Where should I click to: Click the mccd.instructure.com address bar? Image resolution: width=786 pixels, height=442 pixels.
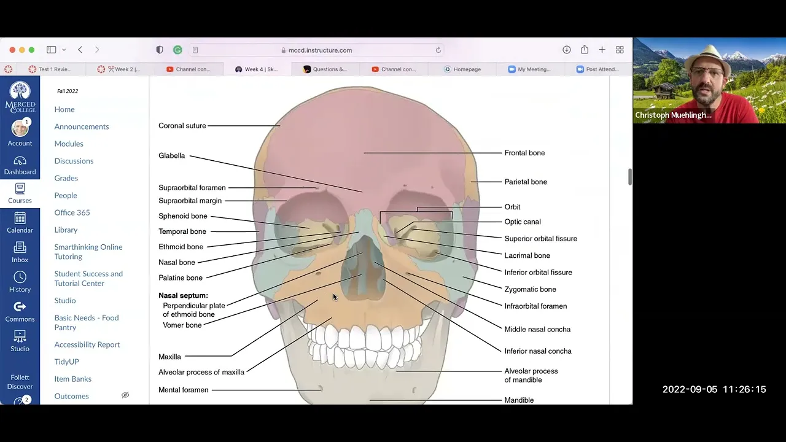[x=316, y=50]
